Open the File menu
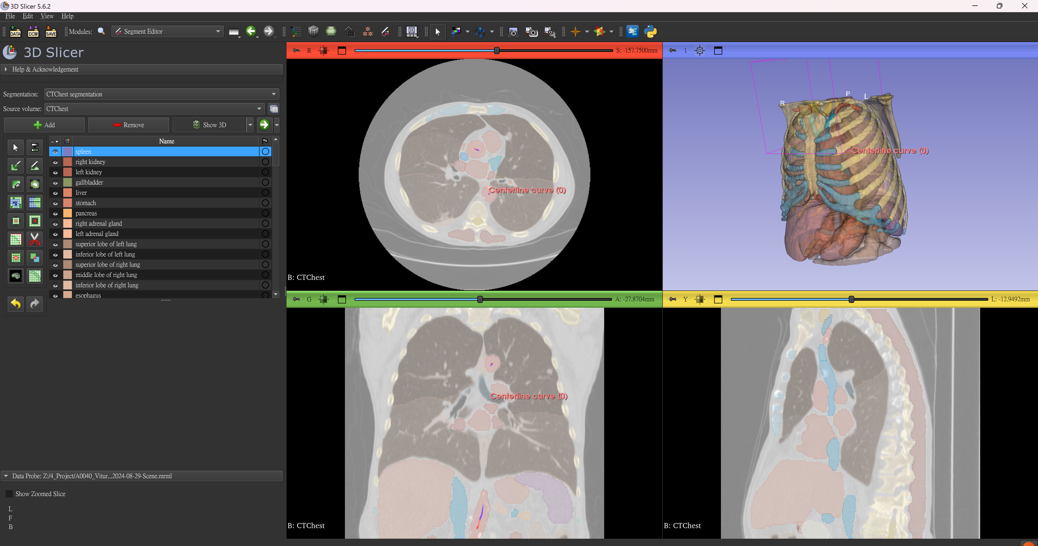The height and width of the screenshot is (546, 1038). [x=10, y=16]
